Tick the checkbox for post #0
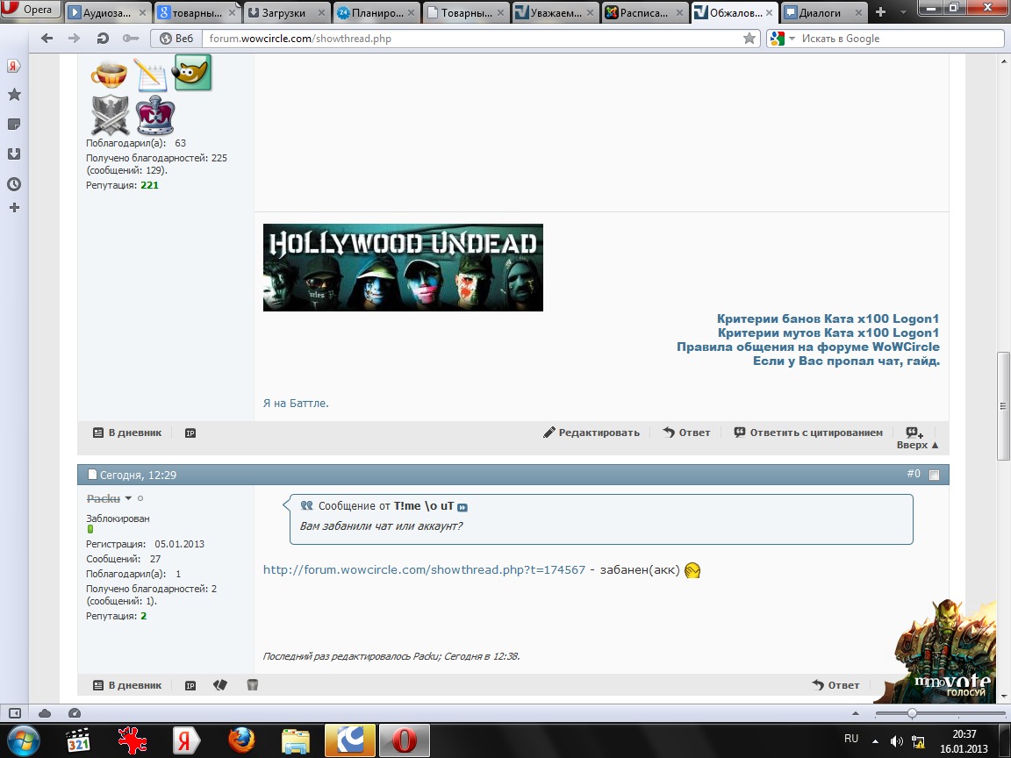 (934, 475)
